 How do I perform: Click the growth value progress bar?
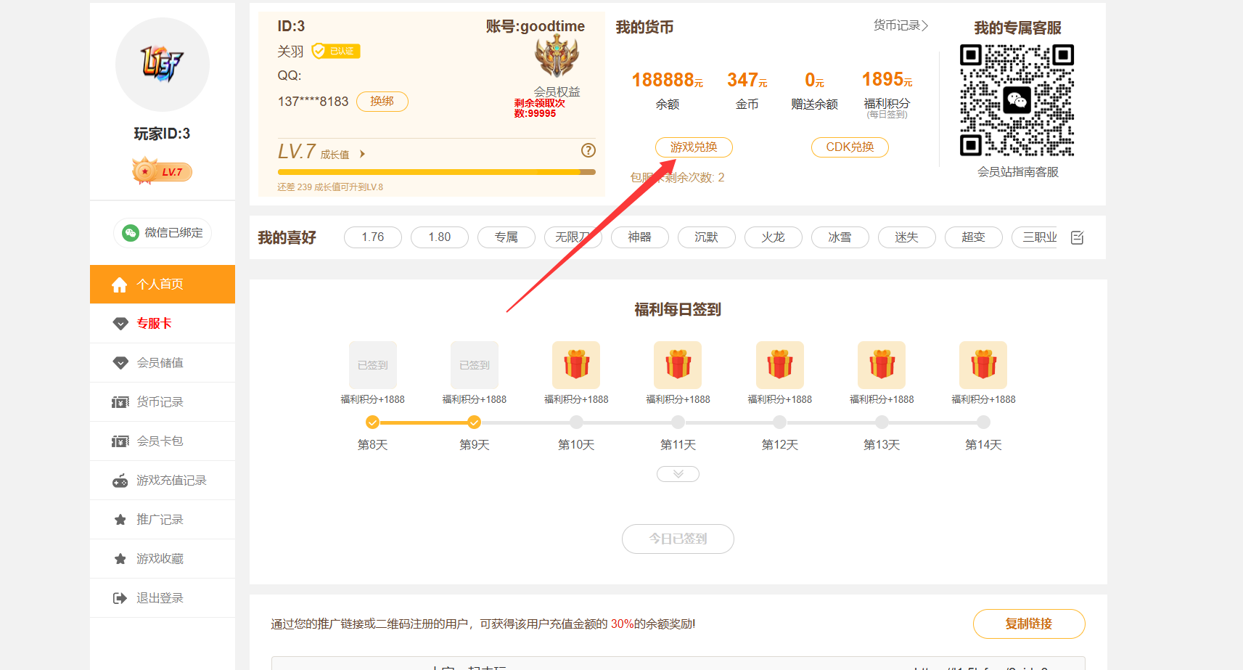[x=436, y=172]
